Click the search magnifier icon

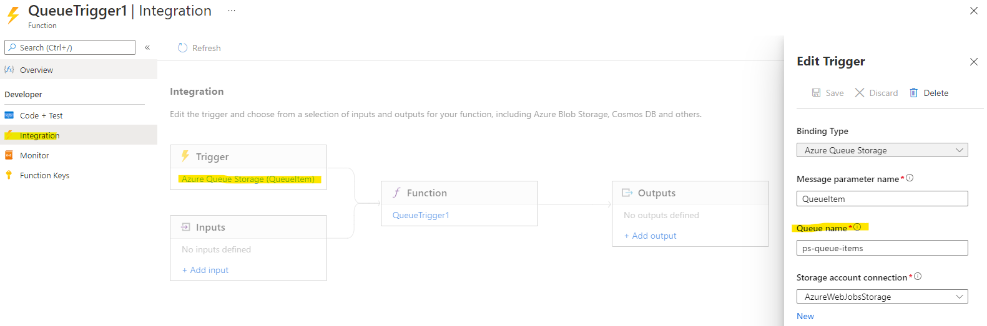12,47
